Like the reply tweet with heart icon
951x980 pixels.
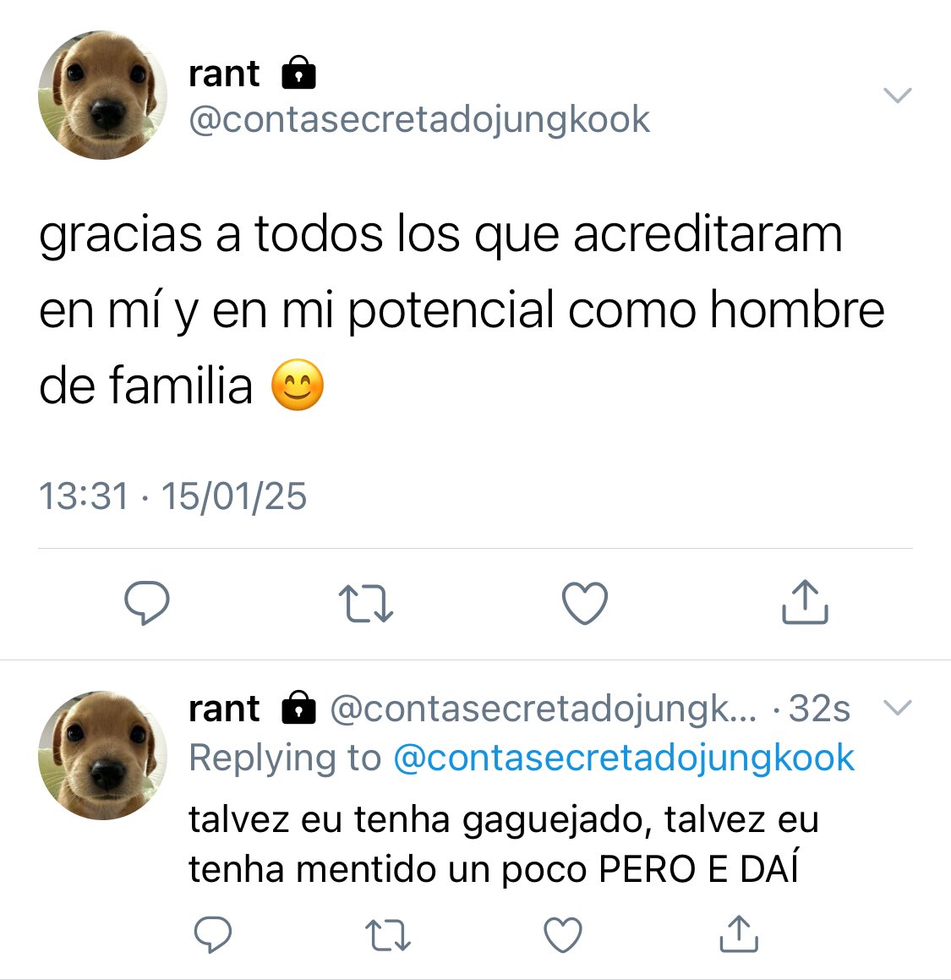(563, 935)
